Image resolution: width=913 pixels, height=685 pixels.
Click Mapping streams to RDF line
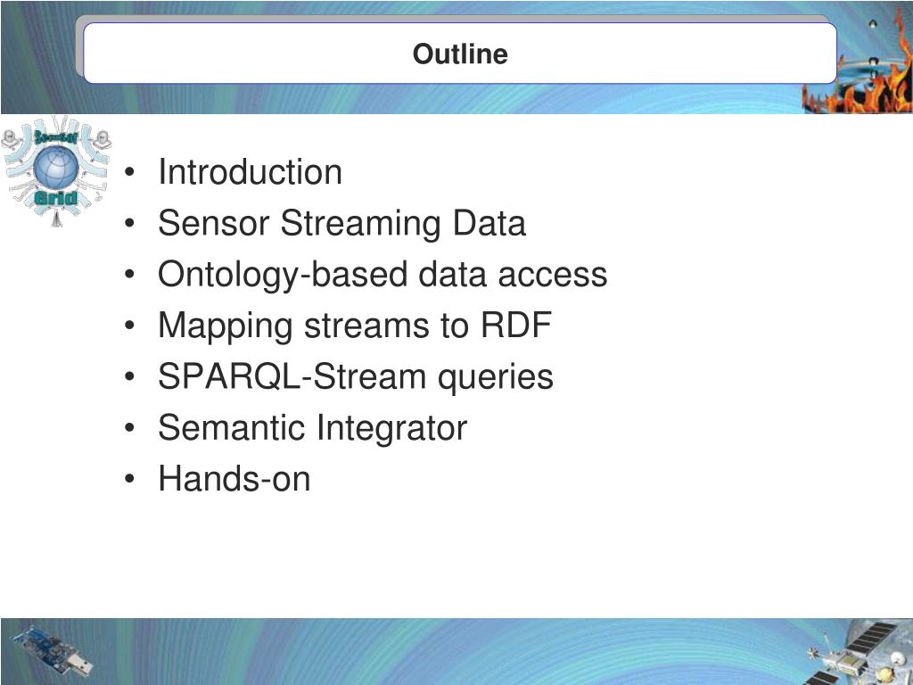[x=355, y=325]
